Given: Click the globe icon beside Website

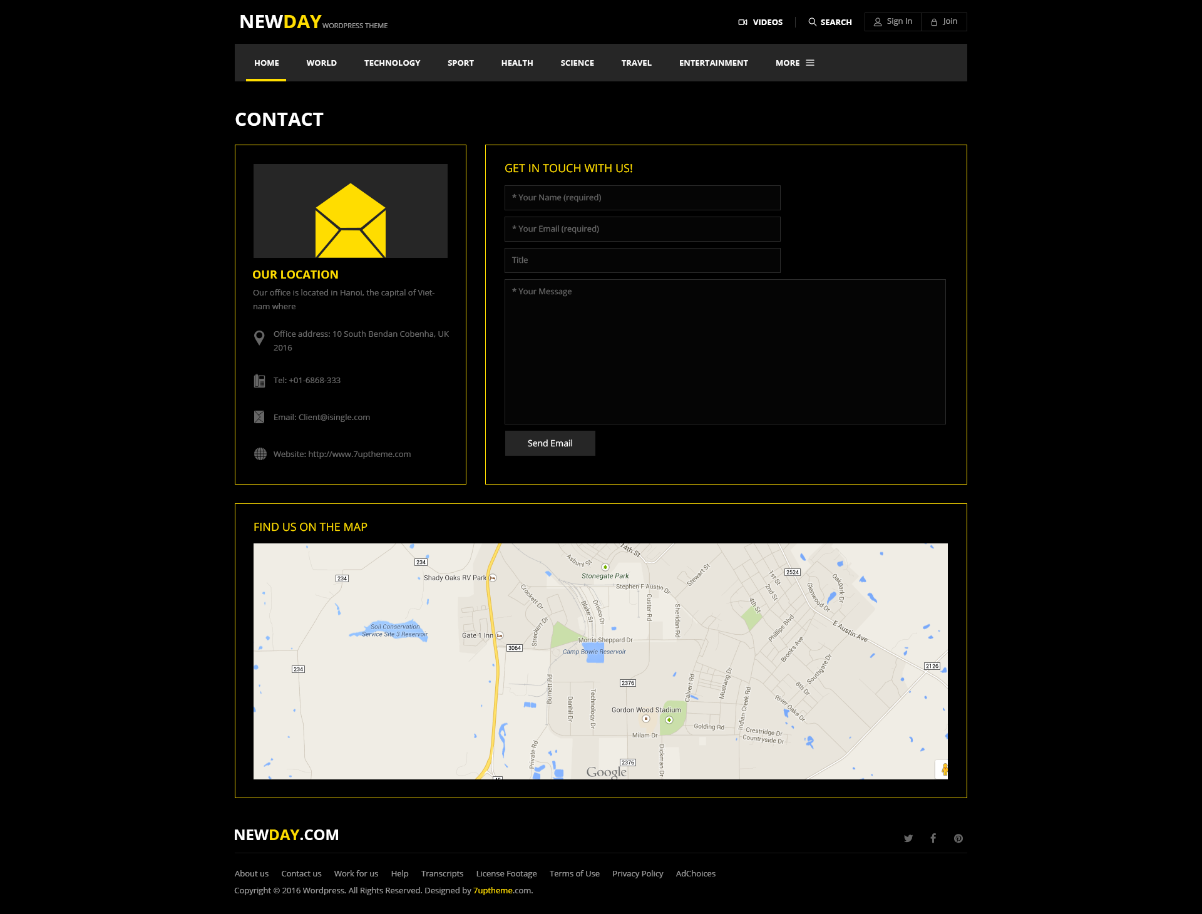Looking at the screenshot, I should [260, 454].
